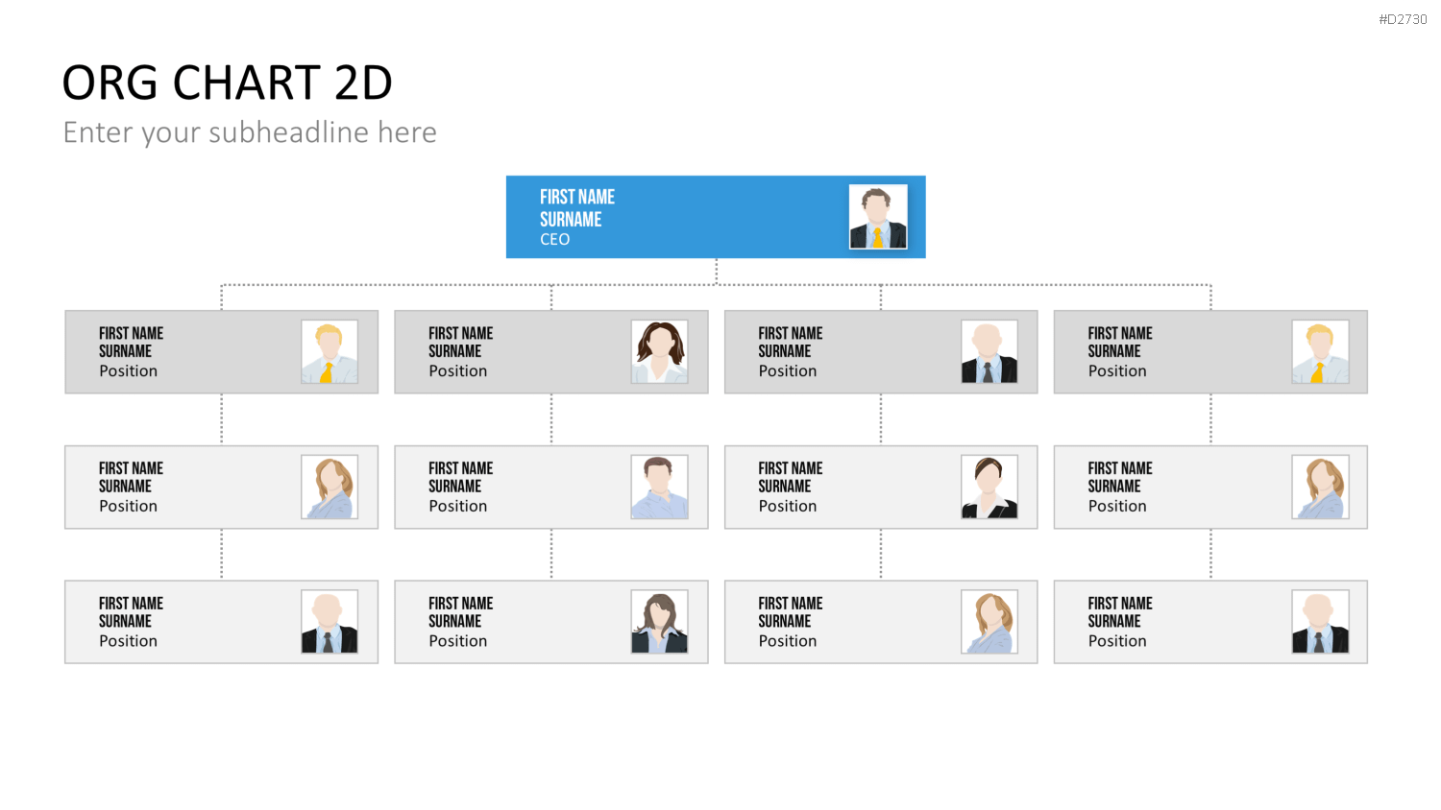The width and height of the screenshot is (1441, 810).
Task: Click the "ORG CHART 2D" slide title
Action: (228, 83)
